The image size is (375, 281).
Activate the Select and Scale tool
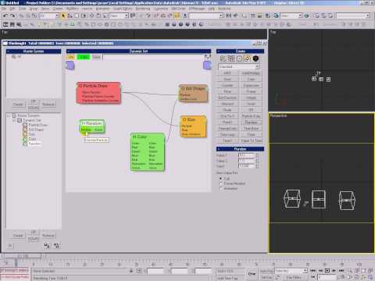tap(105, 16)
